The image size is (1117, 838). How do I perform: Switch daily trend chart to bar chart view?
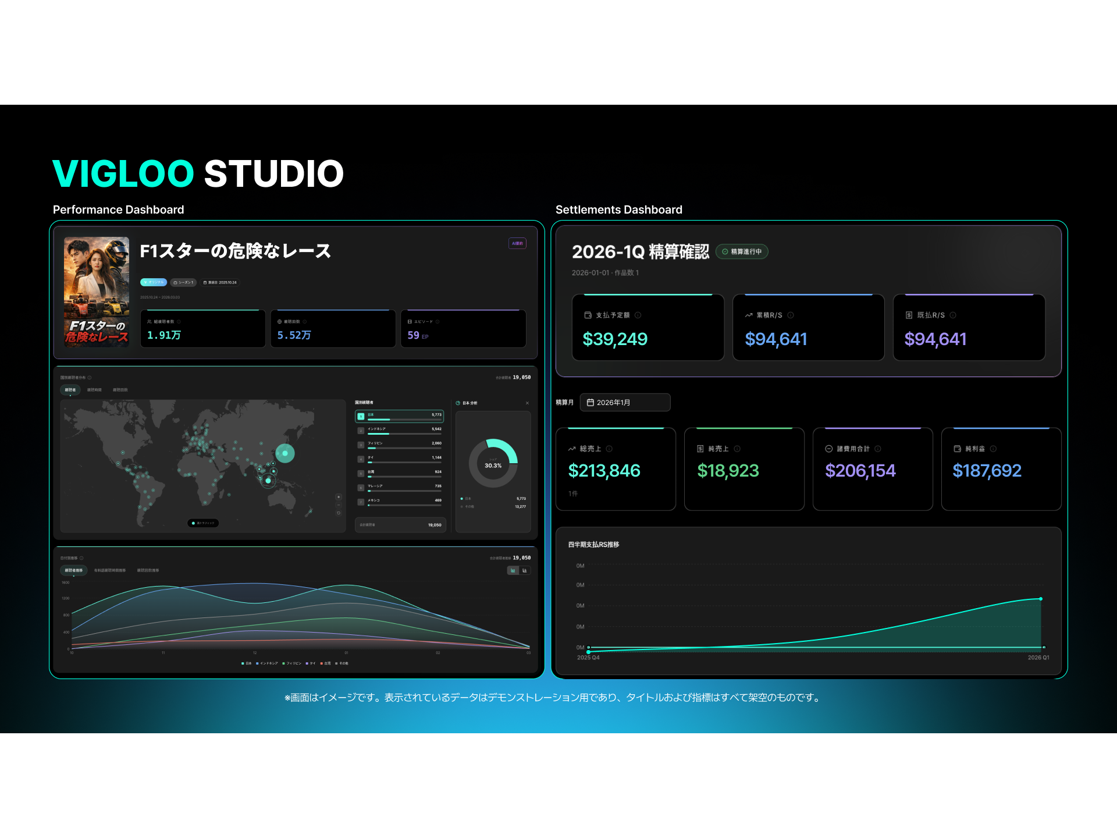[x=524, y=570]
